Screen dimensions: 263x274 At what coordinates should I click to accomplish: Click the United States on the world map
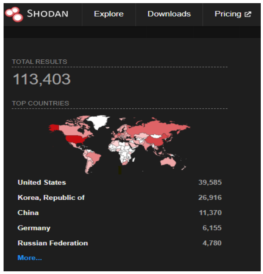coord(75,139)
